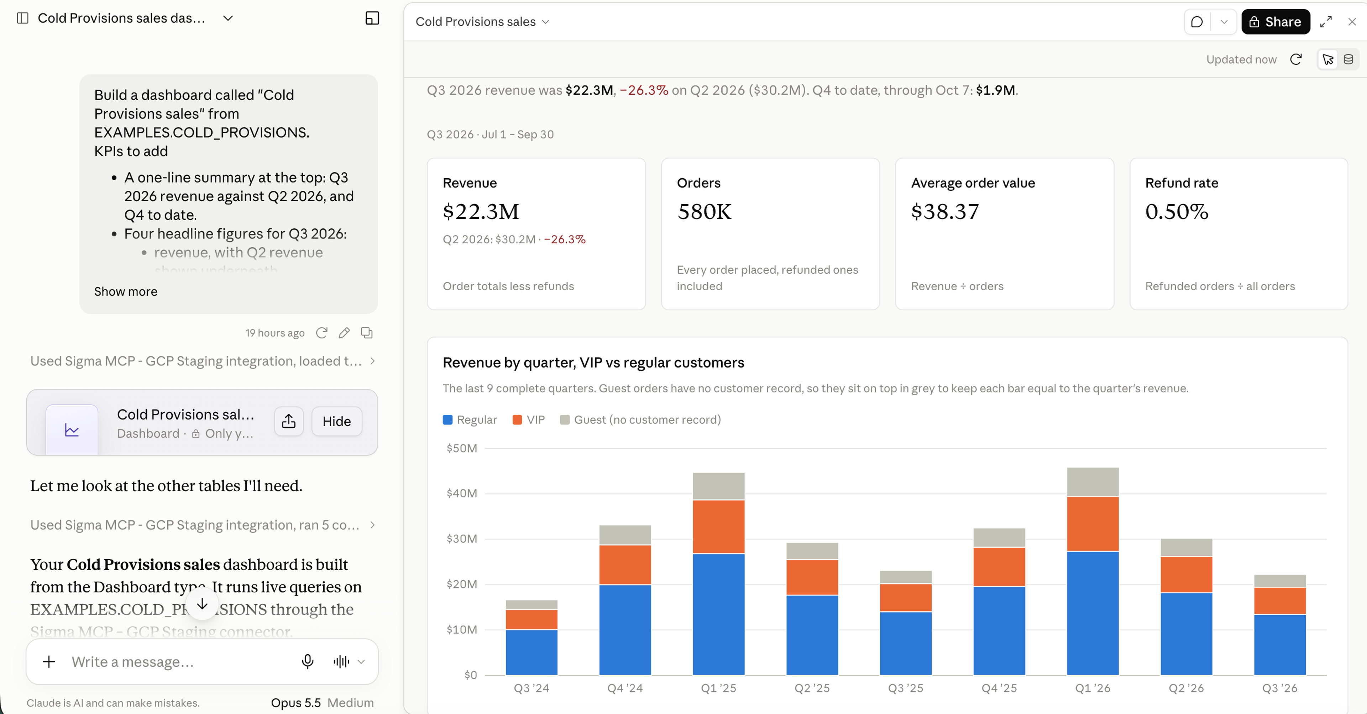1367x714 pixels.
Task: Click the Share button
Action: tap(1275, 22)
